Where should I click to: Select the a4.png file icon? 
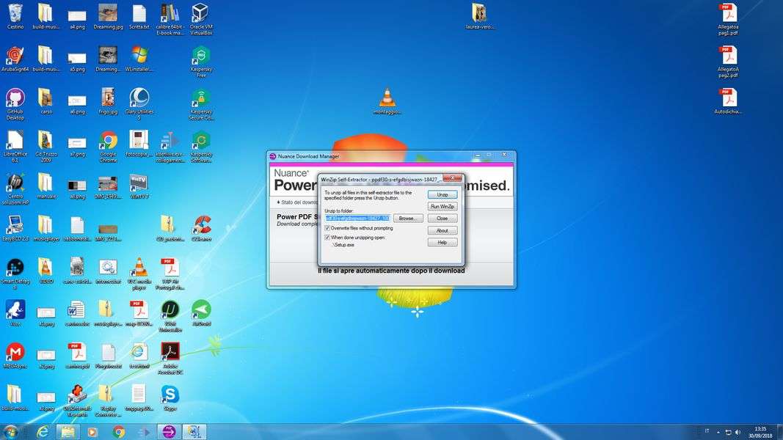[x=77, y=19]
